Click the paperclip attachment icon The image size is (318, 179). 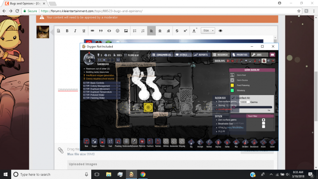61,150
